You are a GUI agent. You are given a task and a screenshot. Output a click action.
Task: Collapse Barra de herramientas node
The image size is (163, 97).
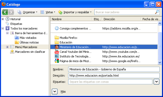pyautogui.click(x=7, y=33)
